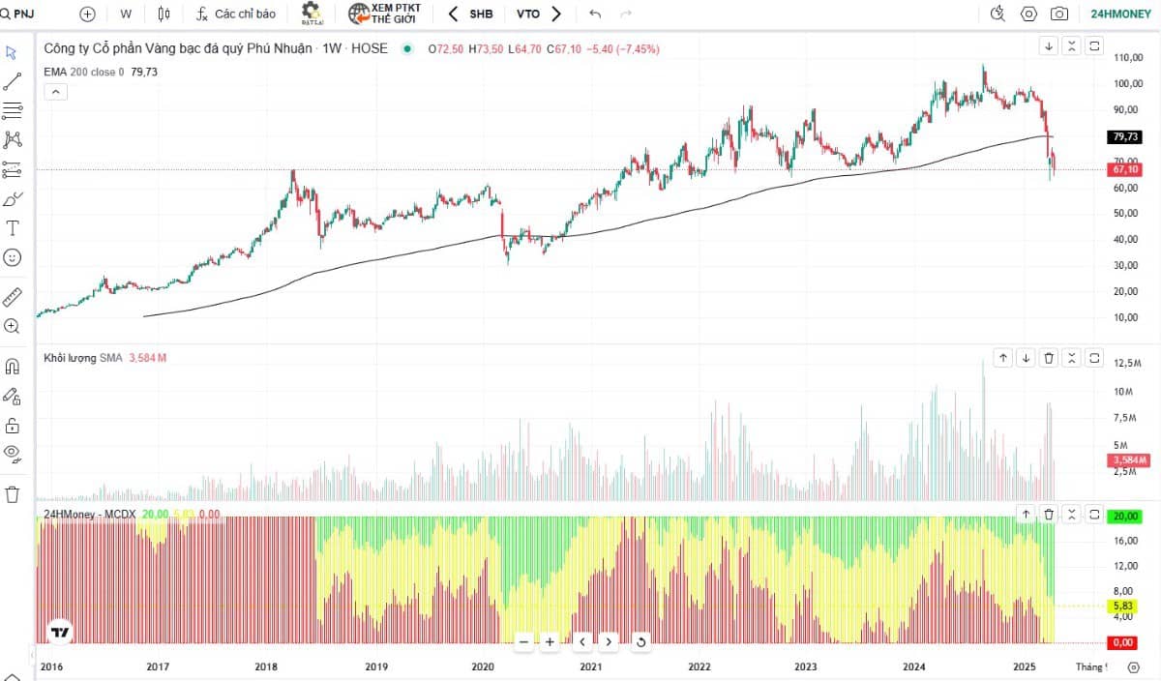Zoom in the chart with plus button

550,641
